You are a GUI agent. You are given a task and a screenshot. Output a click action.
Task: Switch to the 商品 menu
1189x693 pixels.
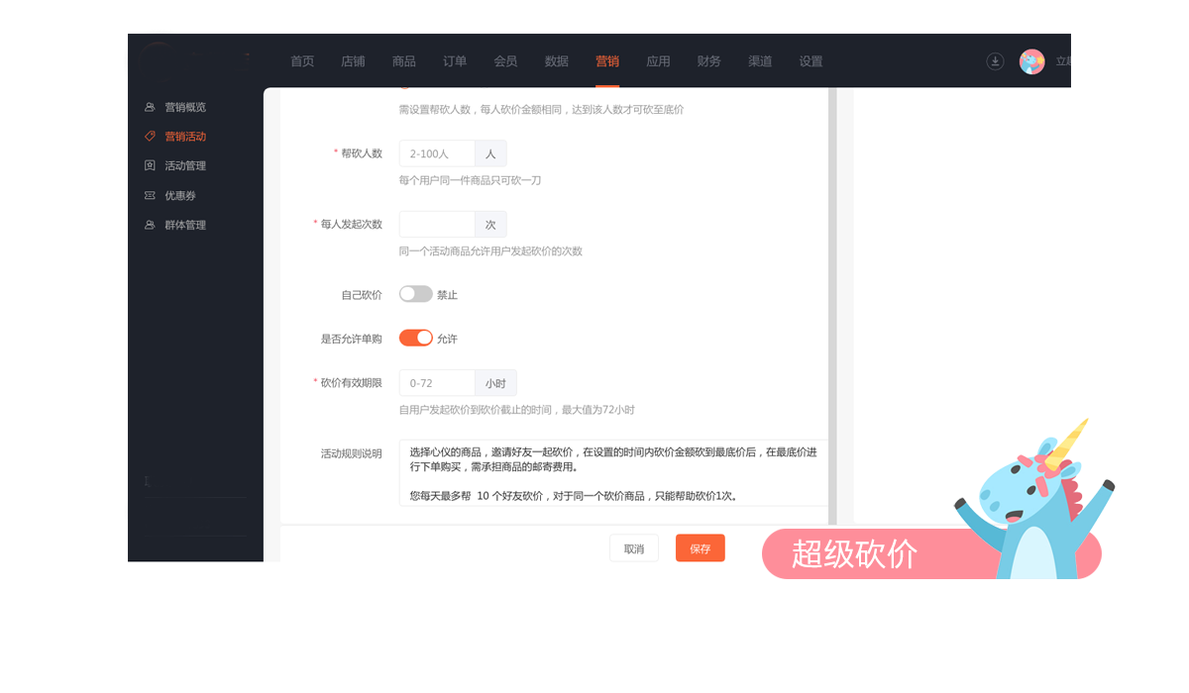(x=404, y=61)
